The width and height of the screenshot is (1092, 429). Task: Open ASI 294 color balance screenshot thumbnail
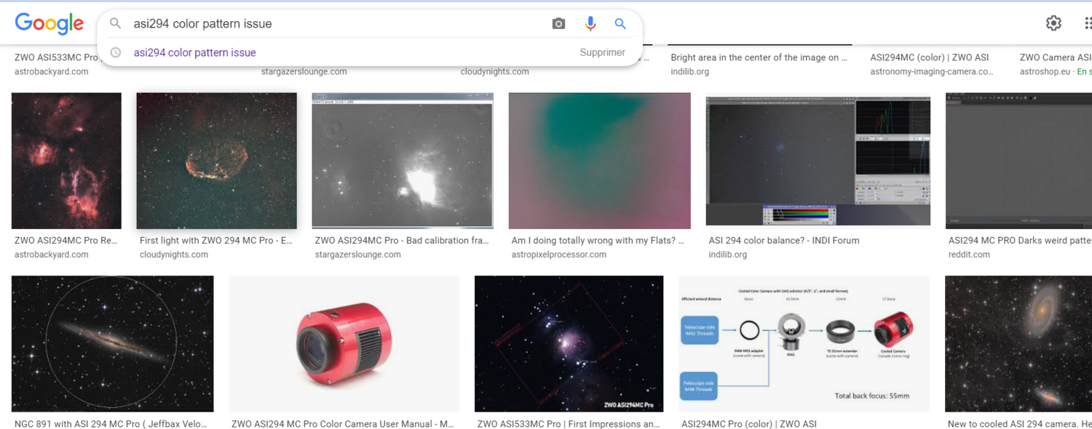[x=818, y=161]
